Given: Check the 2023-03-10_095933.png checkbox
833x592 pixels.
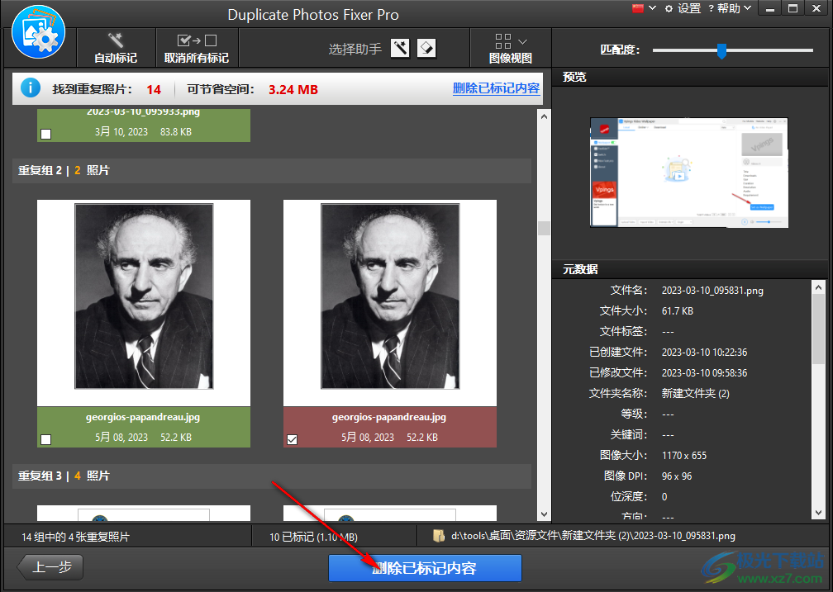Looking at the screenshot, I should click(x=46, y=134).
